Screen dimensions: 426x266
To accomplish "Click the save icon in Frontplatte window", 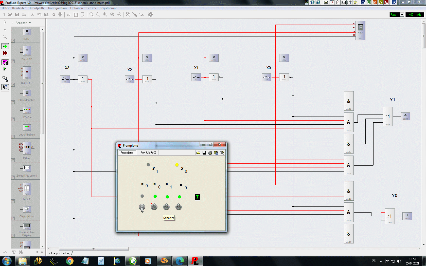I will click(204, 153).
